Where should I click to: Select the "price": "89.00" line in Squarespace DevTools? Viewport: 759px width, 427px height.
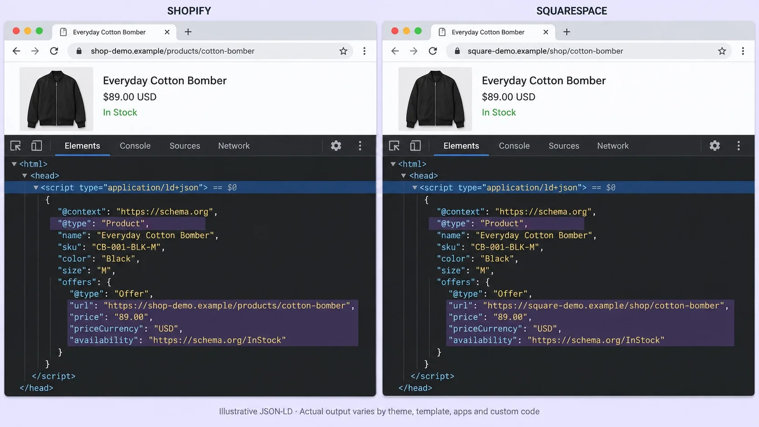(x=489, y=317)
